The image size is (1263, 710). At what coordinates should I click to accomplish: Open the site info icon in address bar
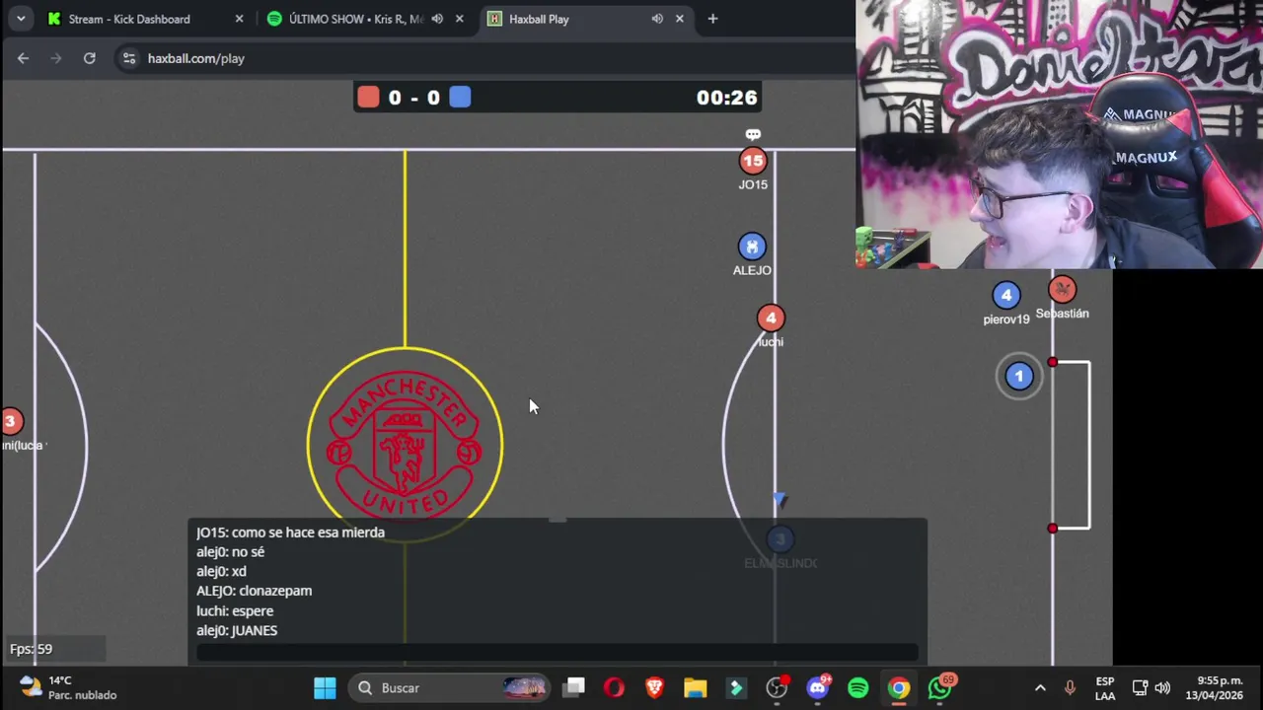coord(128,58)
